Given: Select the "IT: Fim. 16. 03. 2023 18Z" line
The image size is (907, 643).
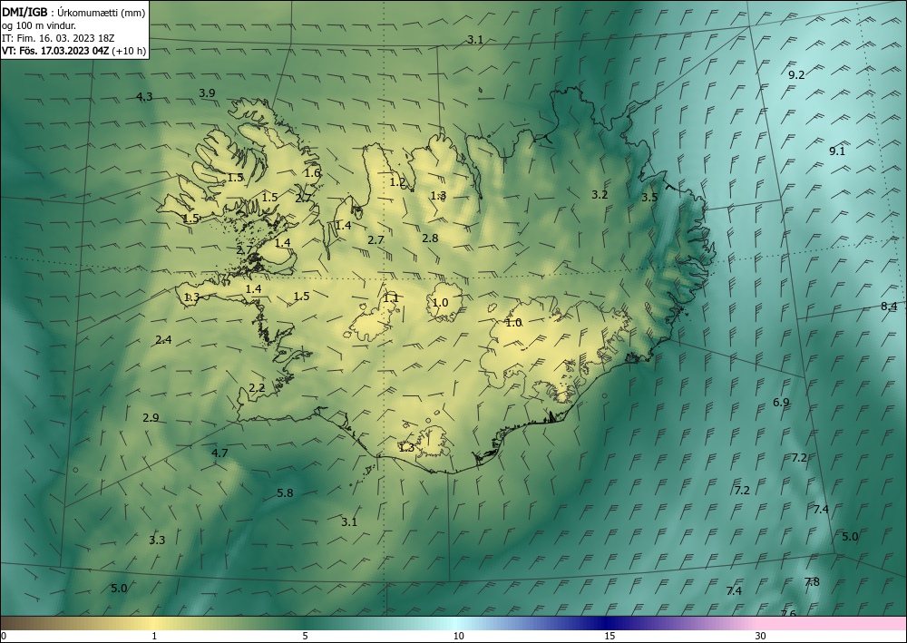Looking at the screenshot, I should point(58,38).
